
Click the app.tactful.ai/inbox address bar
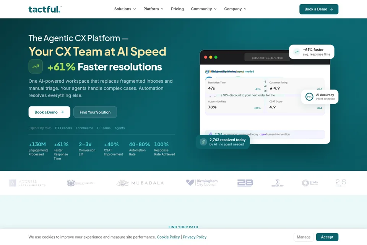[x=267, y=57]
